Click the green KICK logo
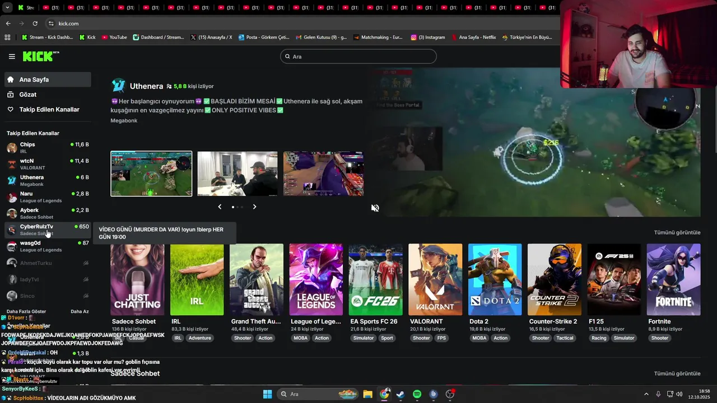This screenshot has height=403, width=717. click(x=40, y=56)
